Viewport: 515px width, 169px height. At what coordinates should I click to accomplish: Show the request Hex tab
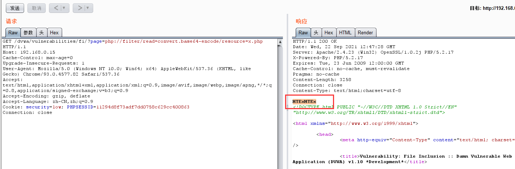(54, 32)
